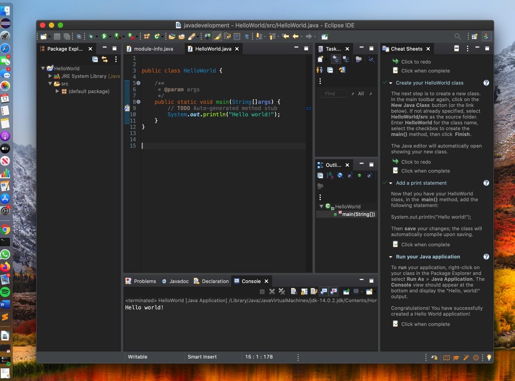Toggle Mark Occurrences highlighter icon

coord(217,37)
